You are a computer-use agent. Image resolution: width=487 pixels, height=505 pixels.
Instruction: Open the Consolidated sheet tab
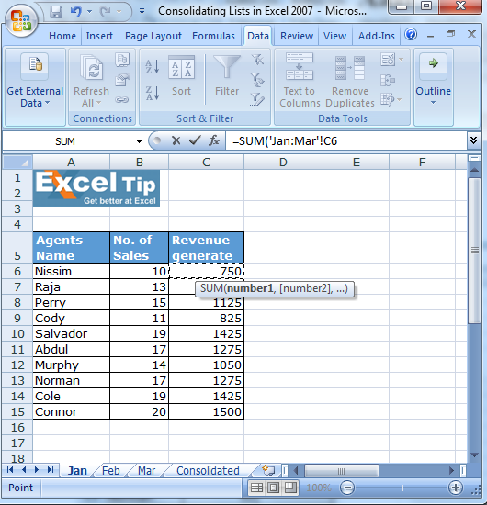click(208, 470)
